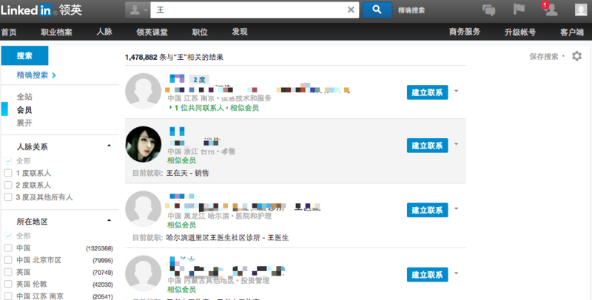Click avatar of the 哈尔滨 医院和护理 member
Image resolution: width=592 pixels, height=300 pixels.
coord(143,209)
